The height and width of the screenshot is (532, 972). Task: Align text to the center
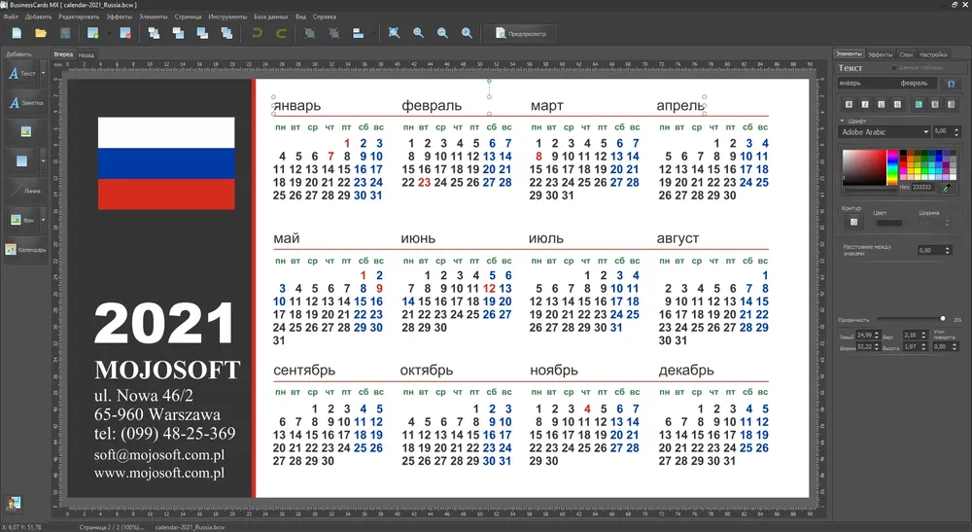coord(935,104)
